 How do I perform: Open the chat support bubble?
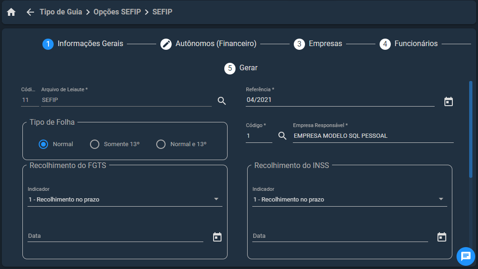pos(465,256)
